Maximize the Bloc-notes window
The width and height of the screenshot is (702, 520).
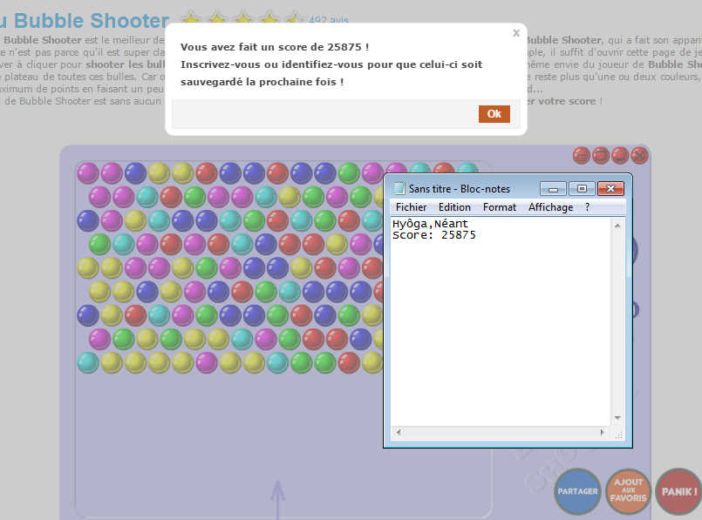pyautogui.click(x=582, y=188)
